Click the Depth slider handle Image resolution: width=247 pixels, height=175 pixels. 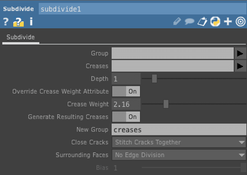(x=154, y=79)
